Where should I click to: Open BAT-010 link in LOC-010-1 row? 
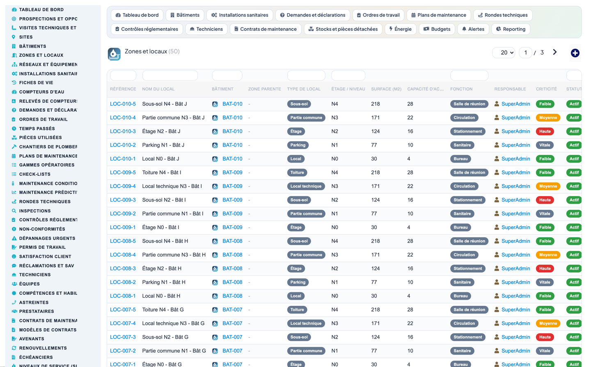click(232, 159)
